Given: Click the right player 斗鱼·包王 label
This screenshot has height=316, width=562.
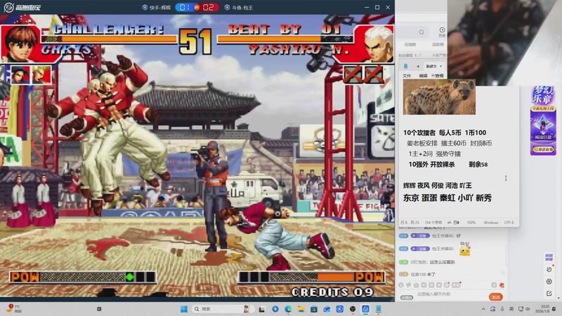Looking at the screenshot, I should click(x=239, y=7).
